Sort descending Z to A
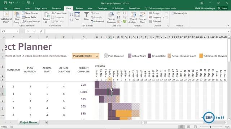The height and width of the screenshot is (129, 231). click(x=71, y=20)
